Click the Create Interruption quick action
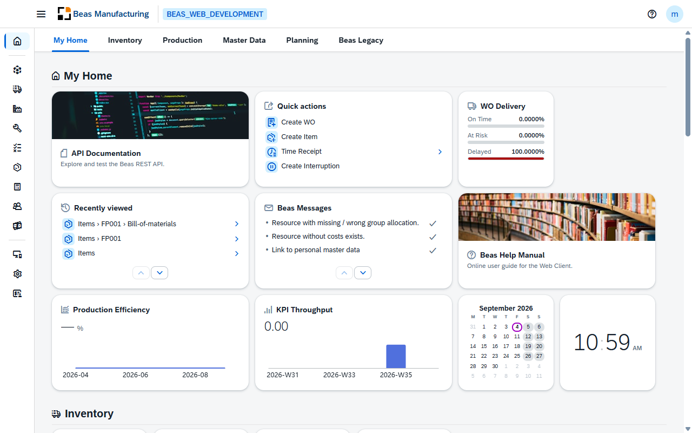This screenshot has width=692, height=433. click(x=310, y=166)
